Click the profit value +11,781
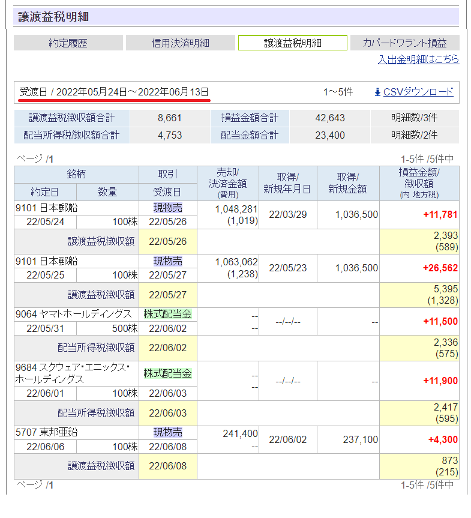This screenshot has width=471, height=518. [x=440, y=215]
